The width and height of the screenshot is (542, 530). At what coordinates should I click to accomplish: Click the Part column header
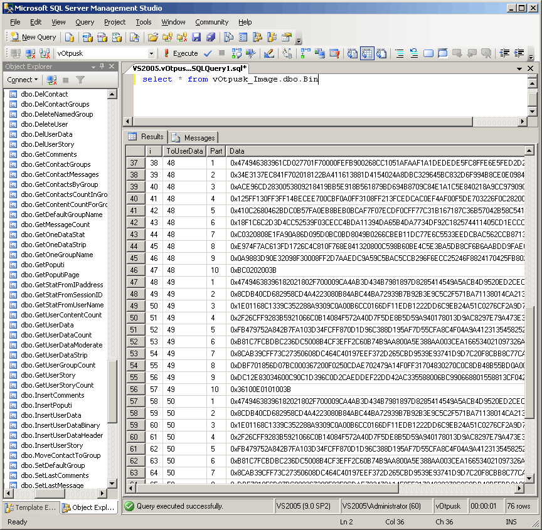216,151
